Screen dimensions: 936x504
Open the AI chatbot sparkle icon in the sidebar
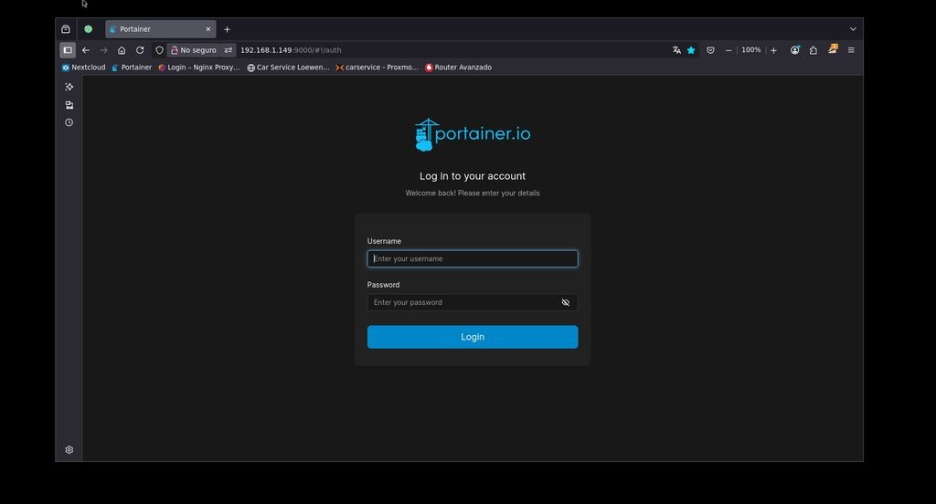pos(69,87)
